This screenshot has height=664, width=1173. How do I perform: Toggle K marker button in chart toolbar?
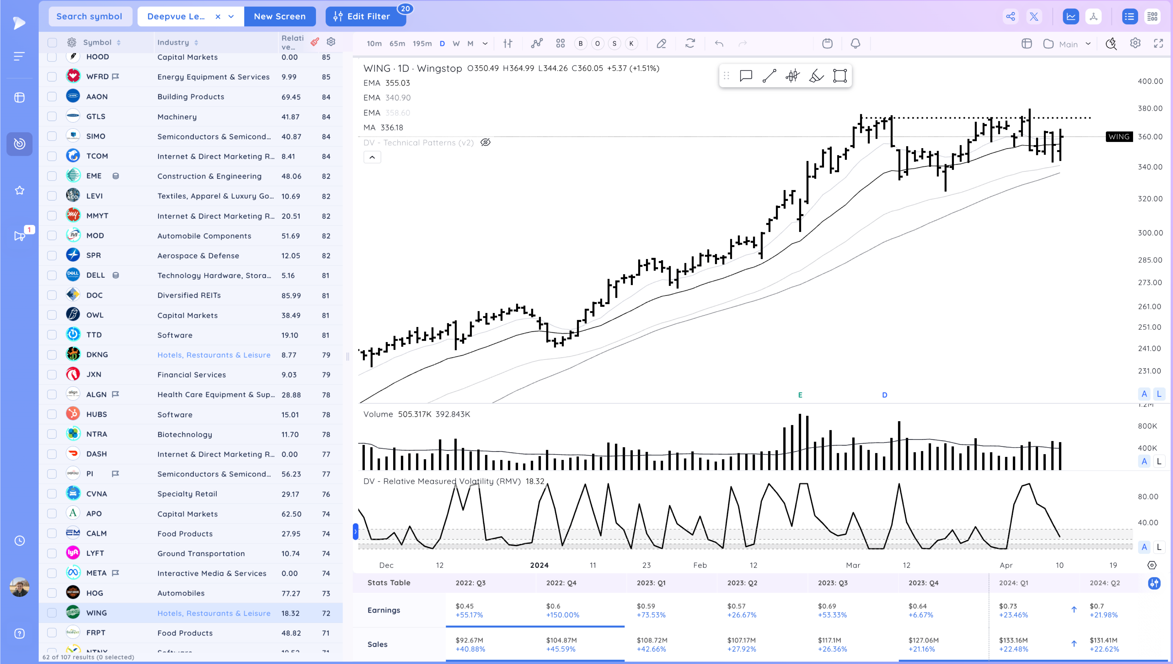631,43
